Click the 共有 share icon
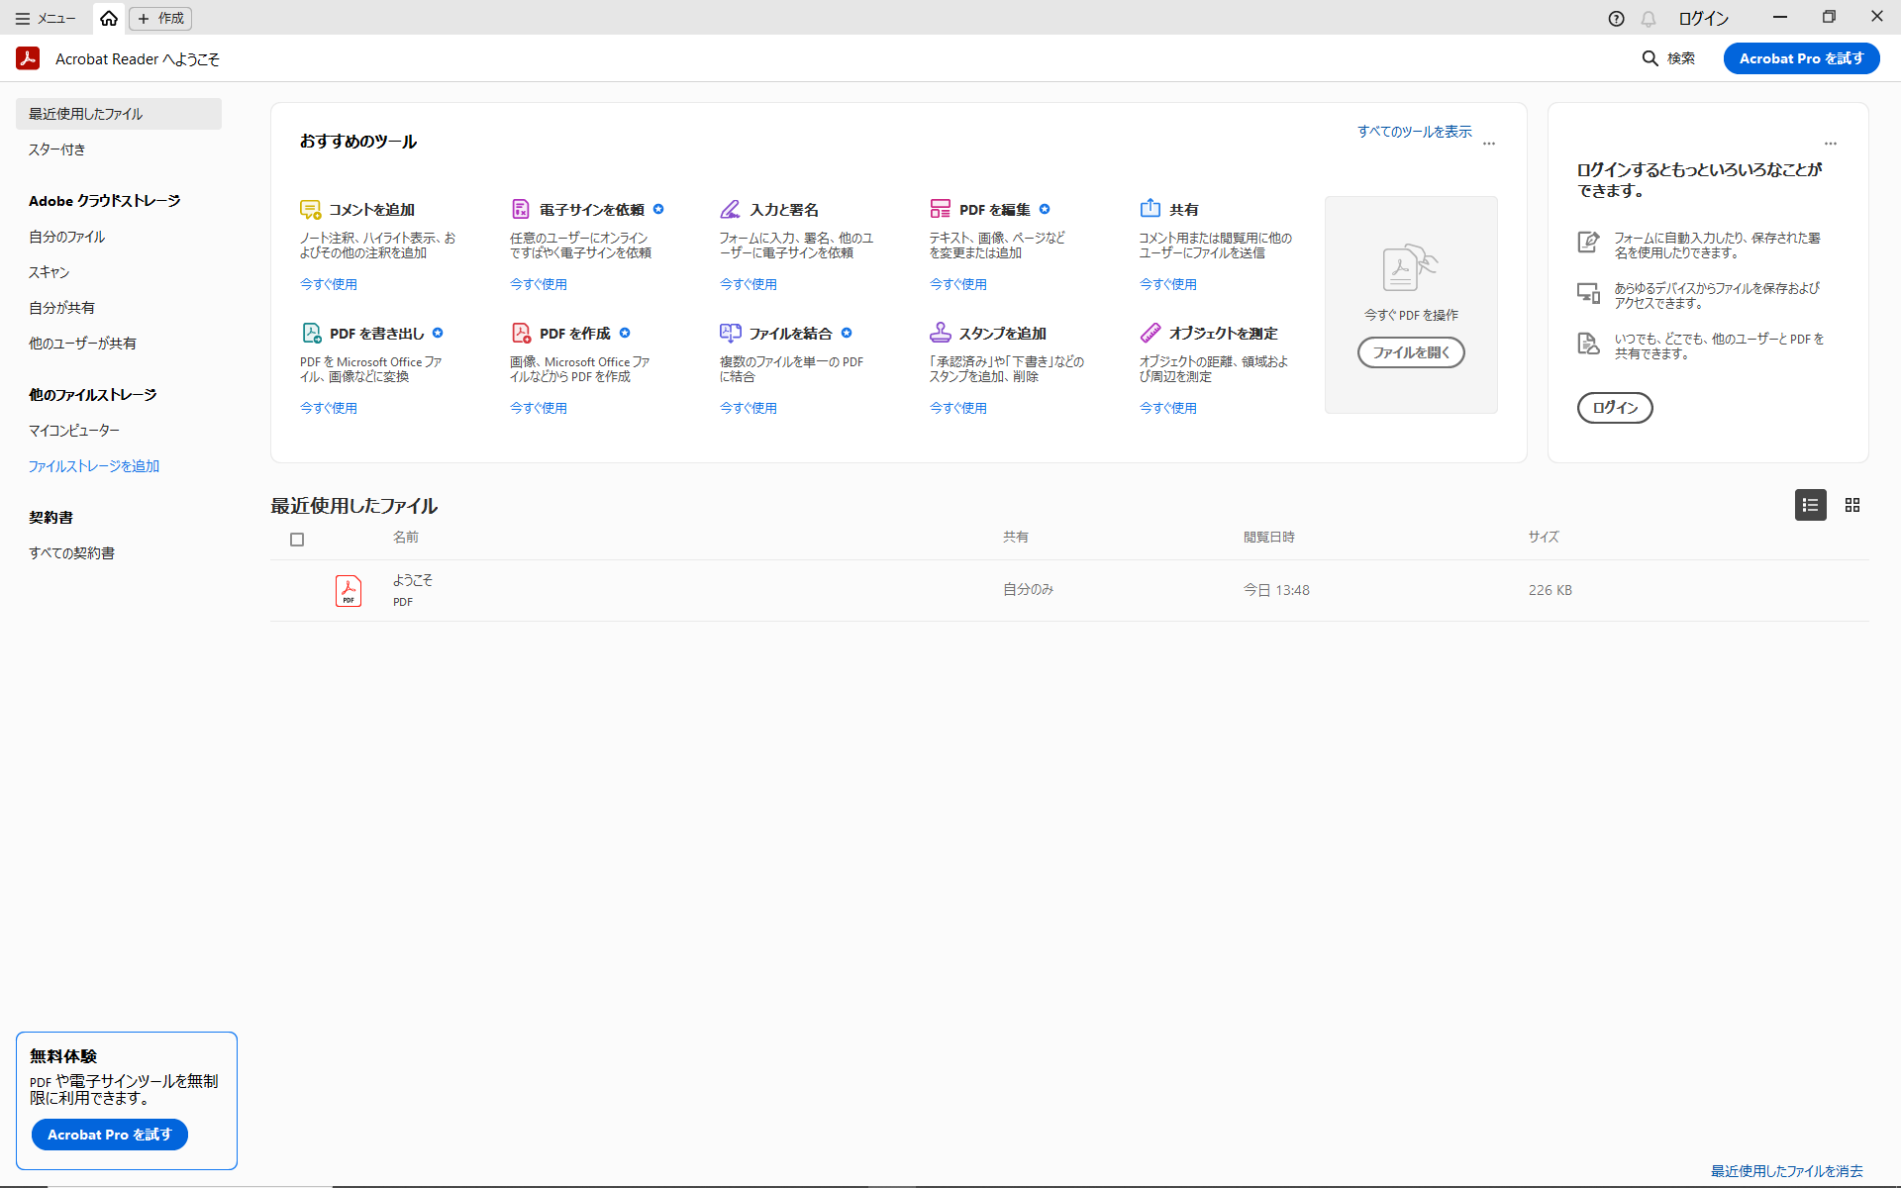The width and height of the screenshot is (1901, 1188). tap(1150, 208)
